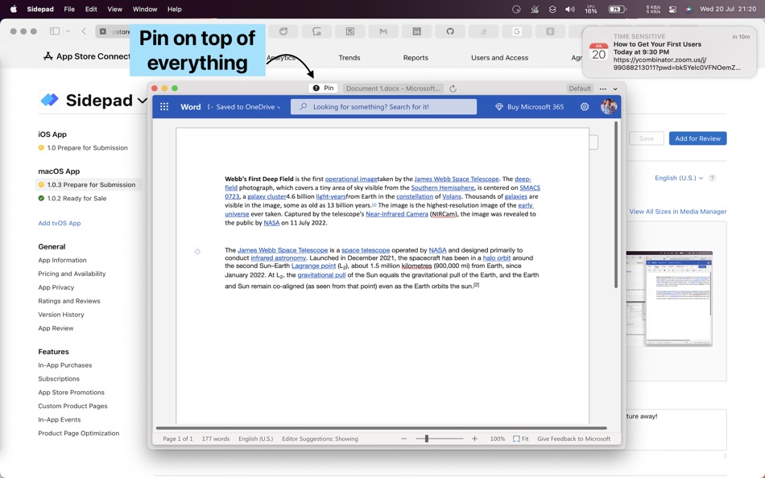Expand the Safari sidebar dropdown arrow
Image resolution: width=765 pixels, height=478 pixels.
coord(68,31)
